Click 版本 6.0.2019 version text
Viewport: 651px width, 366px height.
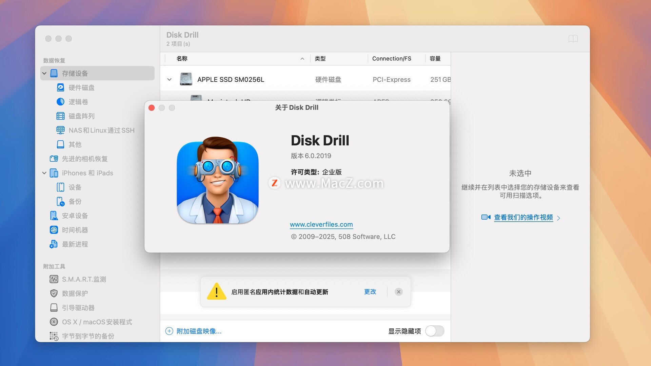coord(311,156)
